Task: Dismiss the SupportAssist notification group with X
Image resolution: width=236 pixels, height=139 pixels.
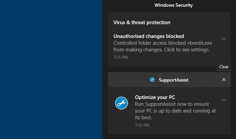Action: click(224, 80)
